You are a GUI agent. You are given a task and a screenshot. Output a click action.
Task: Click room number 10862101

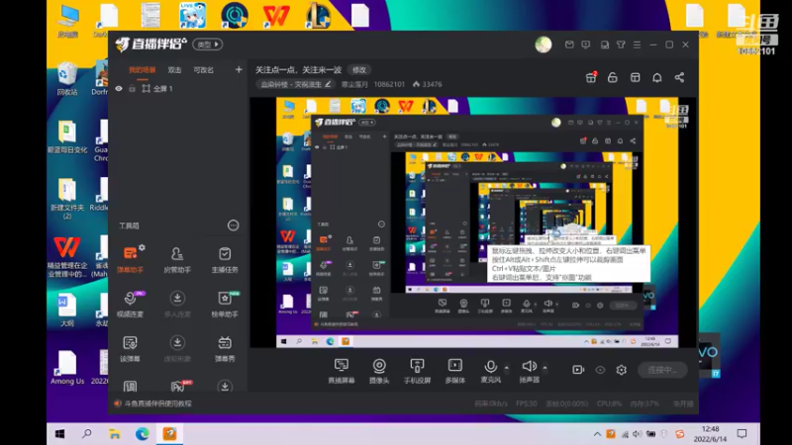click(x=389, y=84)
